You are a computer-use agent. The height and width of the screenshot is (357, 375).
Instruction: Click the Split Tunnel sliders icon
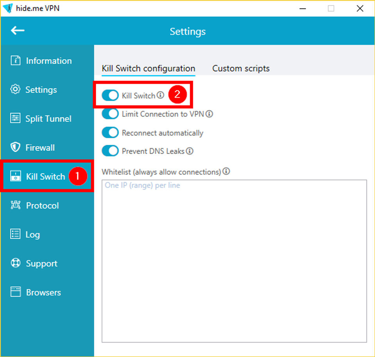(15, 118)
